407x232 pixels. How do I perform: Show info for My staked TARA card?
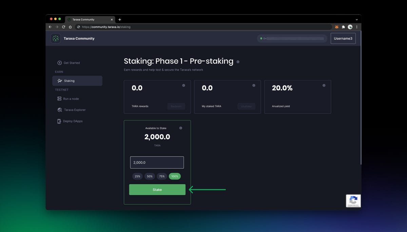point(254,85)
